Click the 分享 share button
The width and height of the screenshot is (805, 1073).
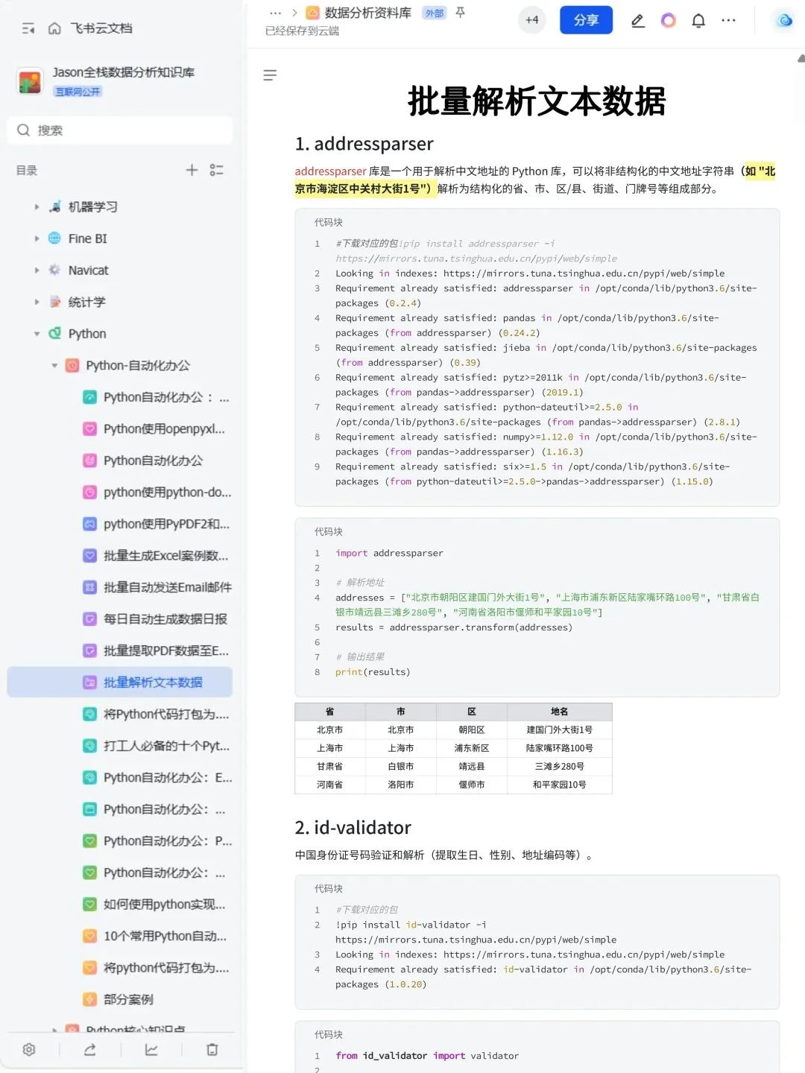point(586,20)
